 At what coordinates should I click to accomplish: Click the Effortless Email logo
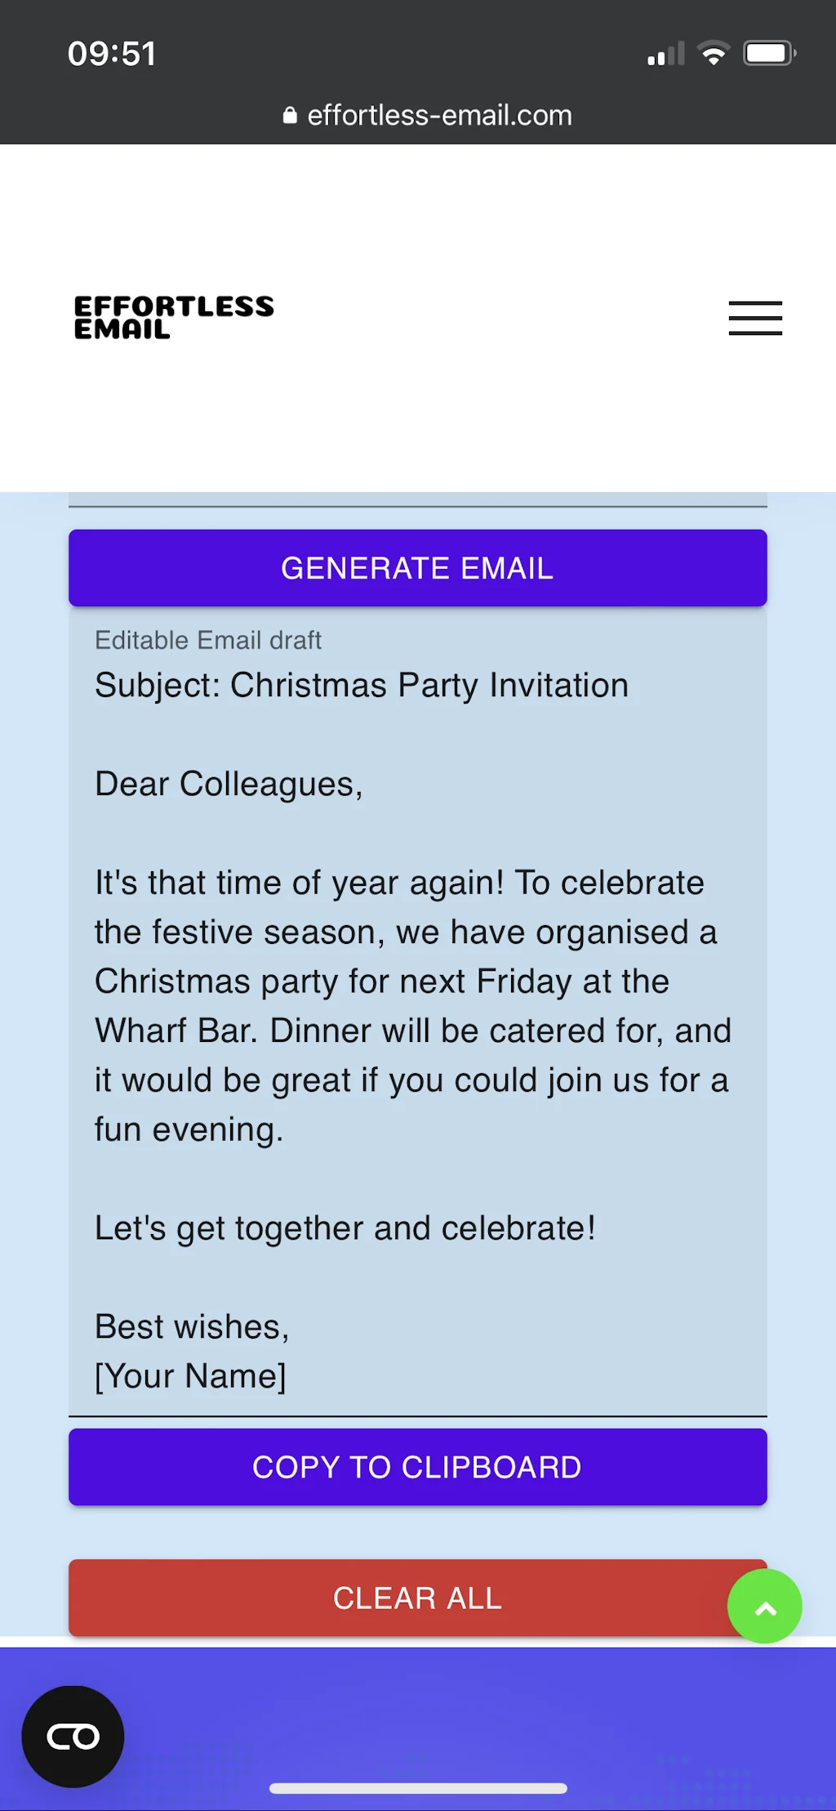[x=172, y=318]
